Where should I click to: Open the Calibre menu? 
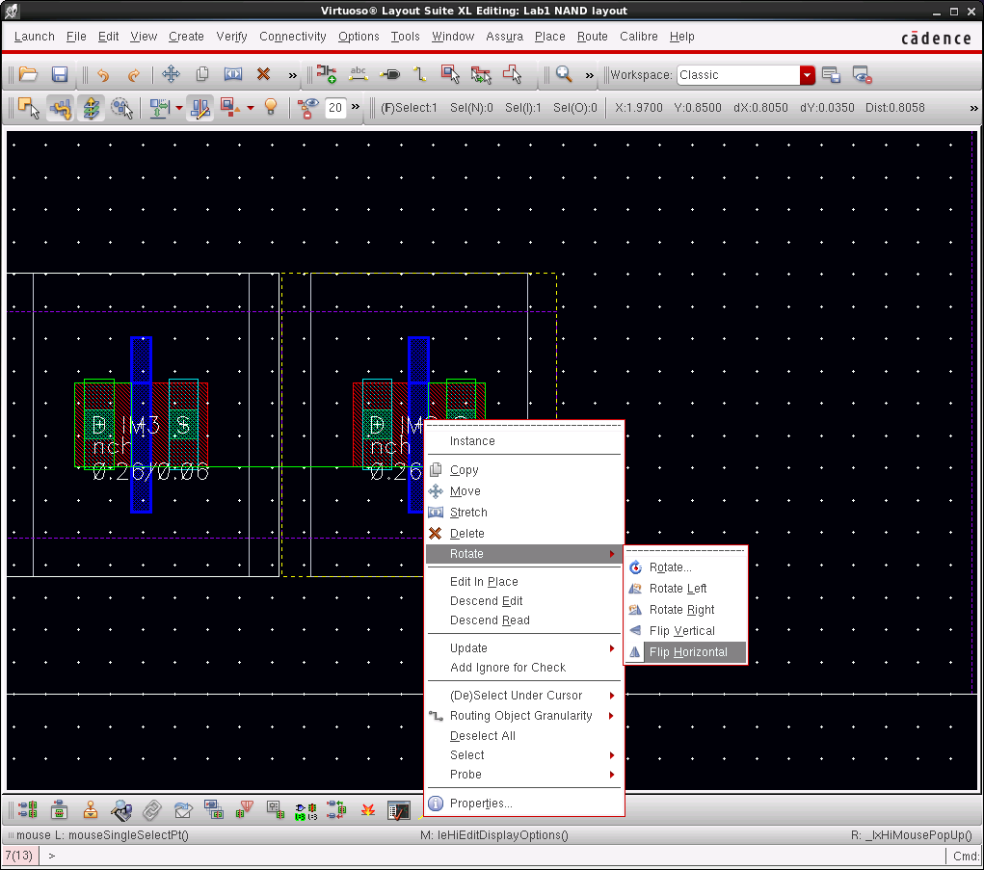[639, 37]
